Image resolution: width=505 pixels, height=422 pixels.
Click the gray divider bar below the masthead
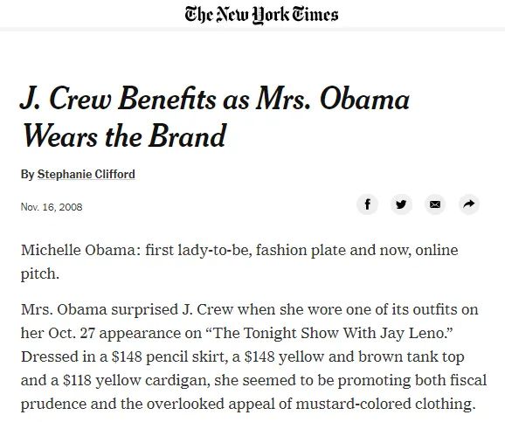[252, 30]
